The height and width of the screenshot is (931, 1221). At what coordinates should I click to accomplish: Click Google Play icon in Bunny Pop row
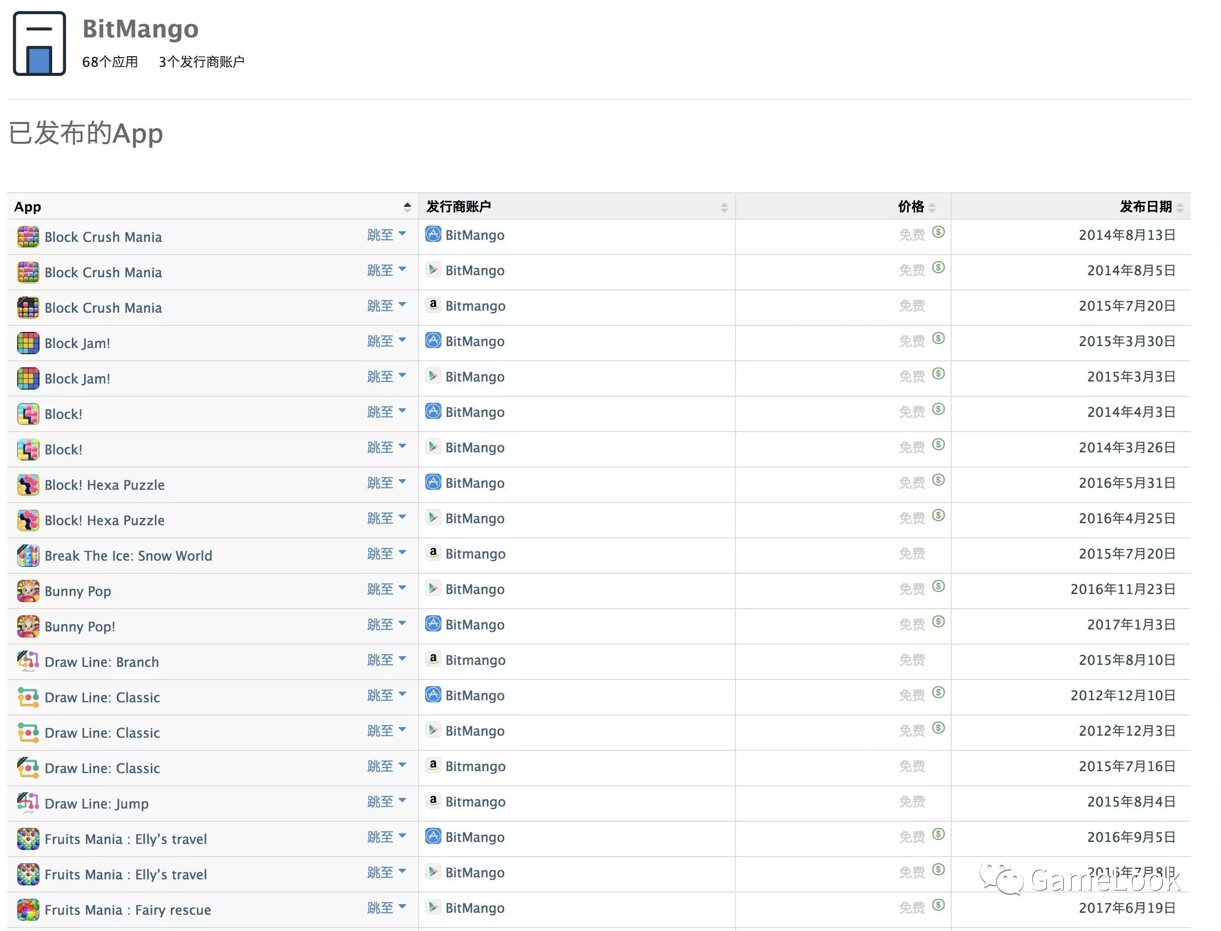pos(433,588)
